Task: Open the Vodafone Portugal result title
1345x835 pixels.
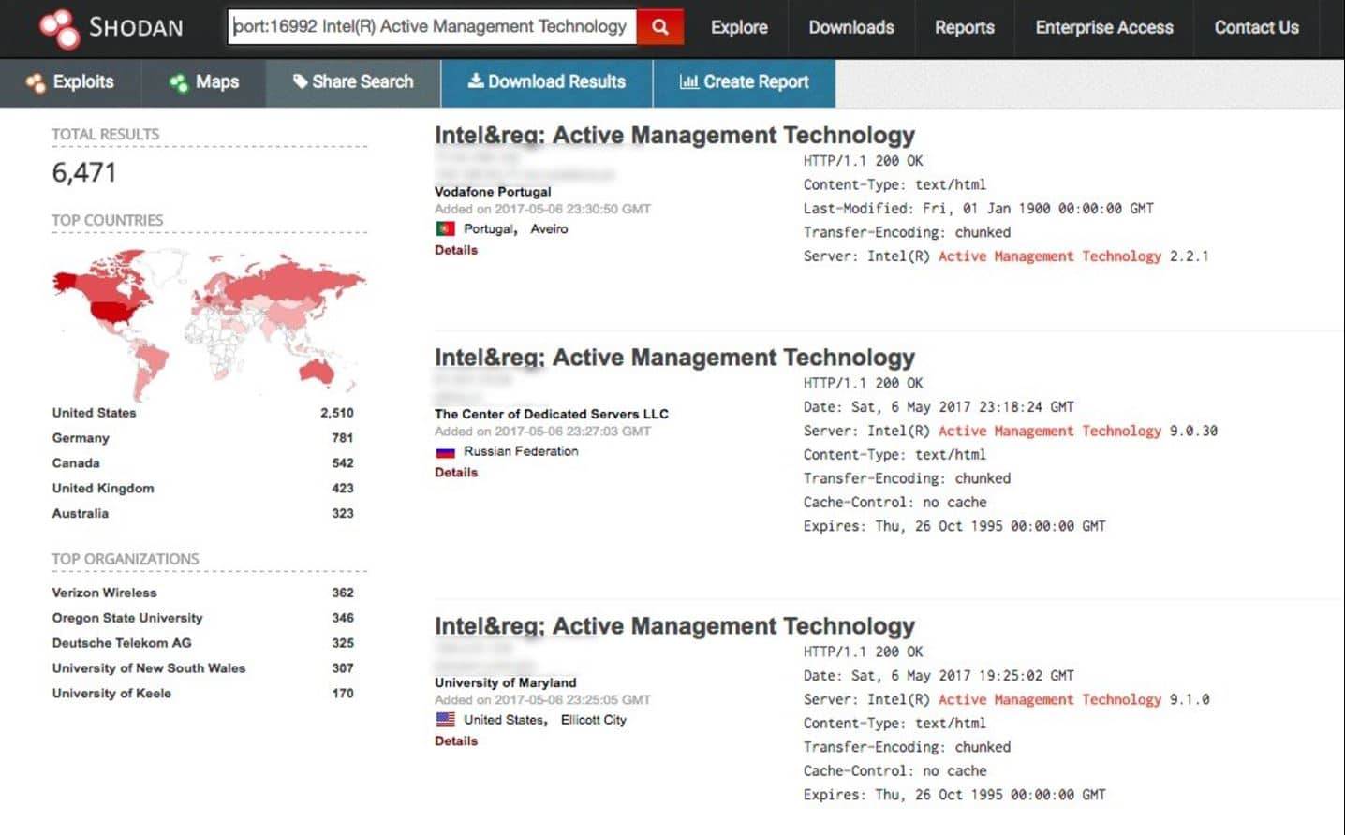Action: point(674,136)
